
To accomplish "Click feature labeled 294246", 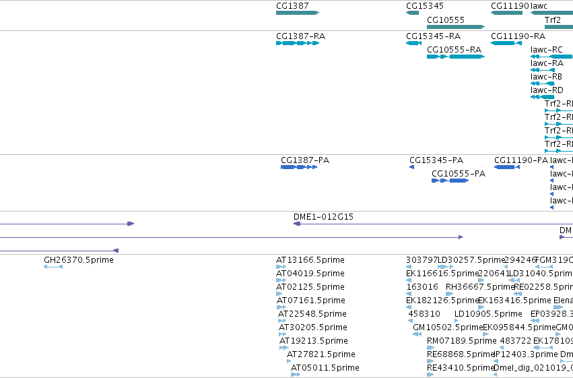I will point(520,260).
